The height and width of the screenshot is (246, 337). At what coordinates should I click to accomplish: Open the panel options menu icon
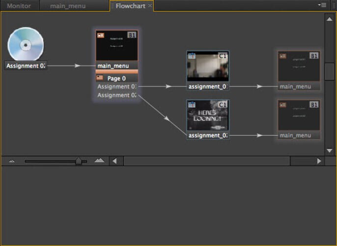click(322, 5)
